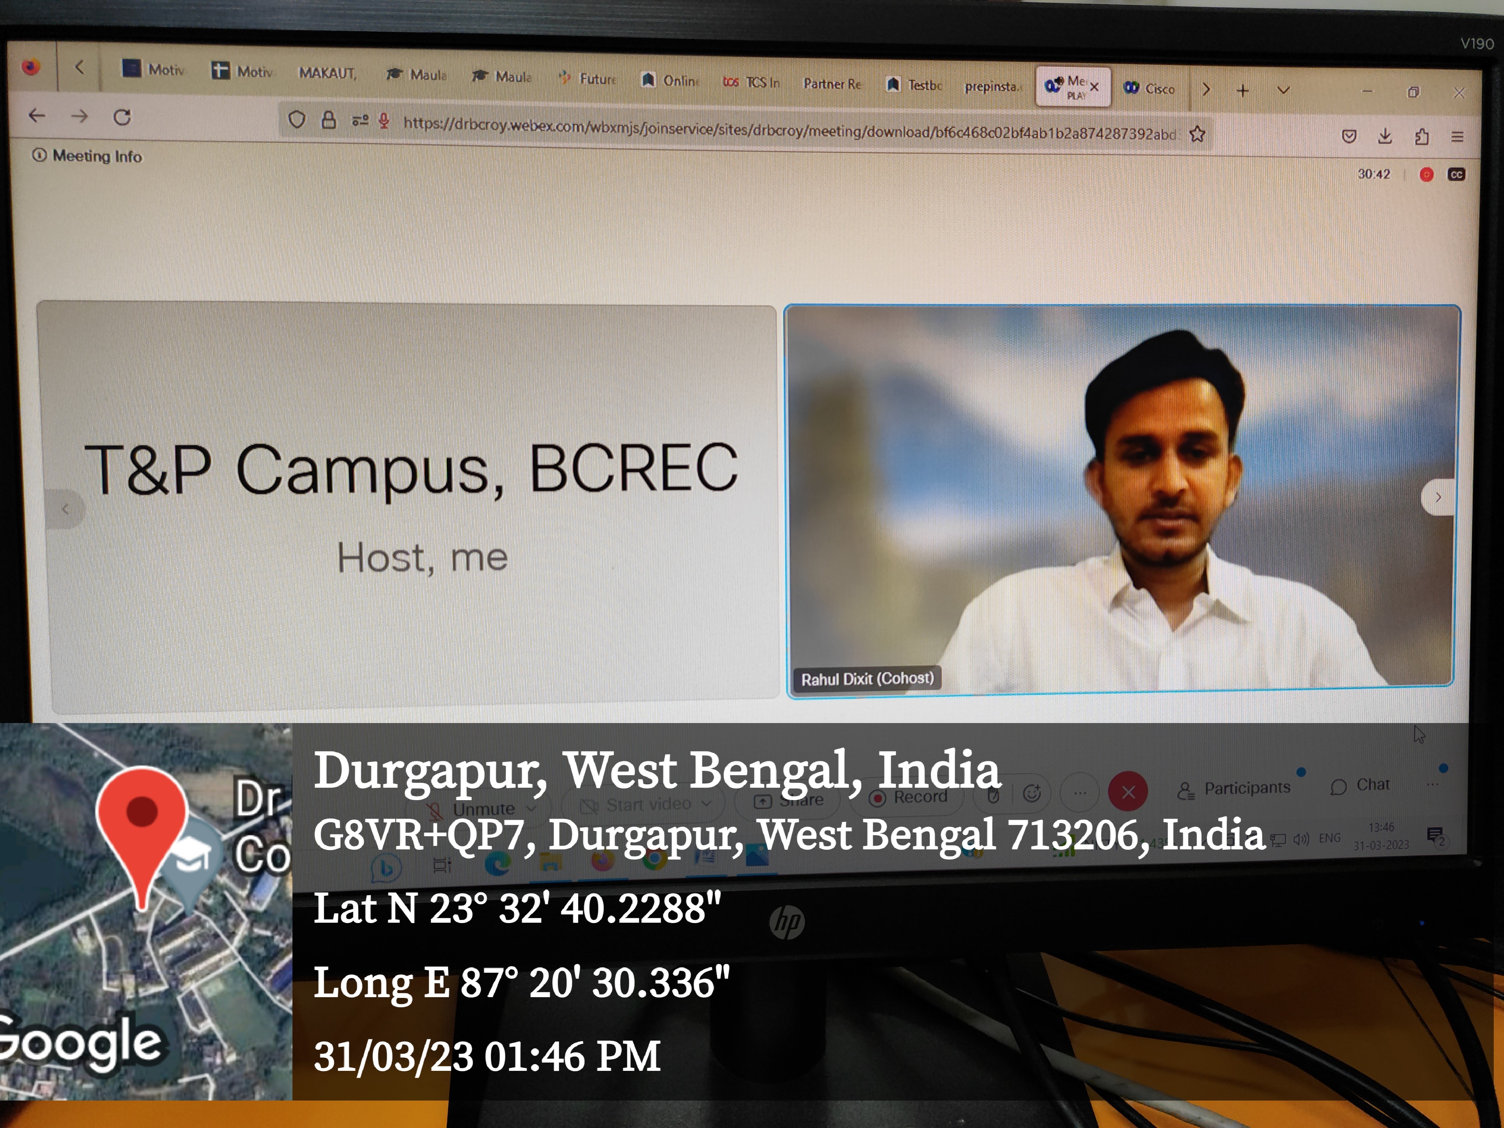The image size is (1504, 1128).
Task: Open the Firefox downloads panel
Action: [x=1385, y=136]
